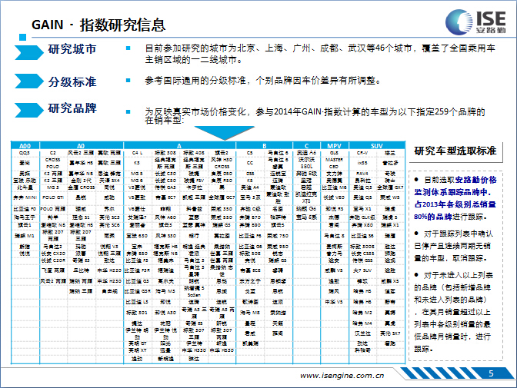This screenshot has height=388, width=517.
Task: Select the QQ3 cell
Action: click(x=25, y=153)
